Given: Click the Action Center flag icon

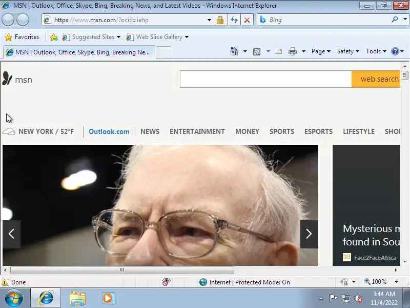Looking at the screenshot, I should pos(333,298).
